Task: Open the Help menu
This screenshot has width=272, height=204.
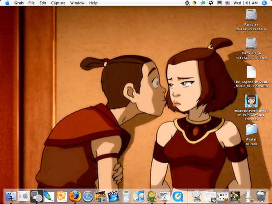Action: 93,3
